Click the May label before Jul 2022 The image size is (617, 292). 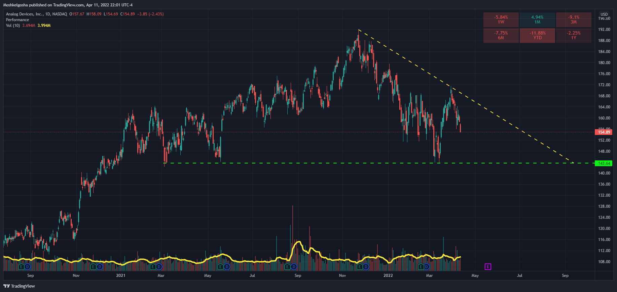475,276
